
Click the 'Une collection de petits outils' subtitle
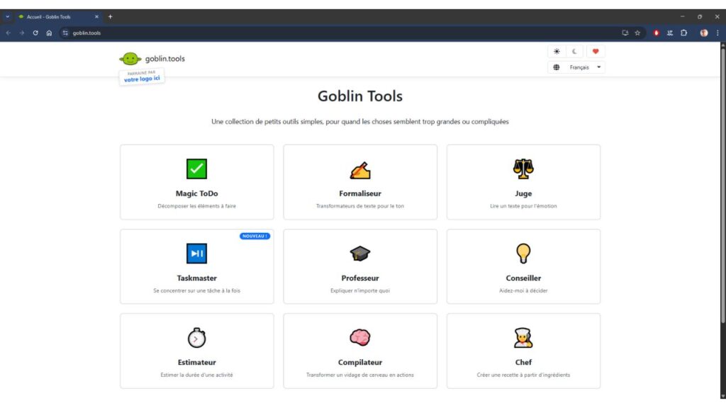359,122
